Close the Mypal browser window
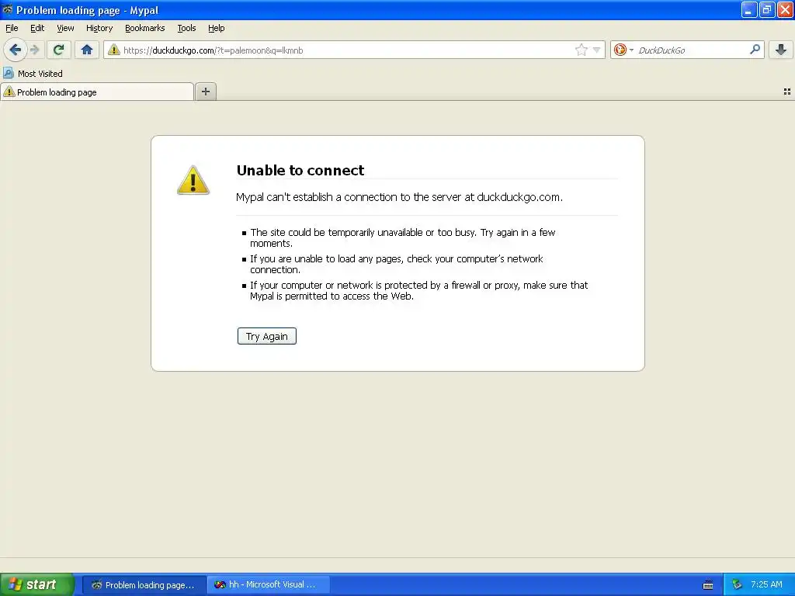The image size is (795, 596). click(x=786, y=9)
